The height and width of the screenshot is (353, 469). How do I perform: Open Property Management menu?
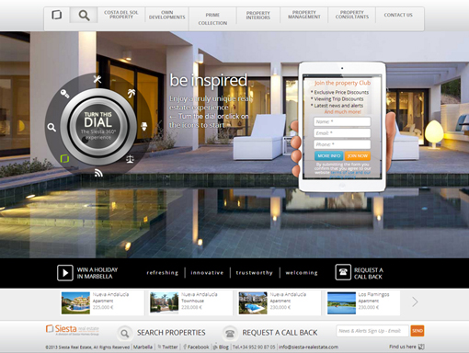[x=304, y=15]
